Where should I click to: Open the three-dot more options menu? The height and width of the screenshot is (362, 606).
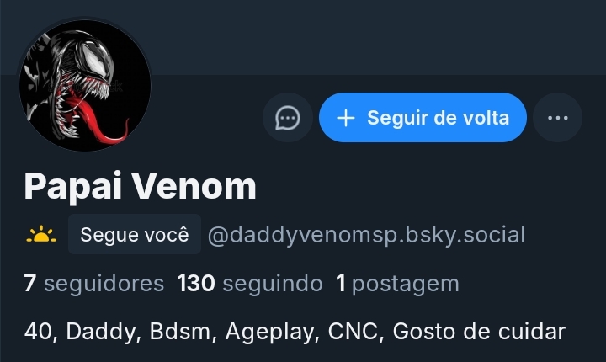click(x=558, y=118)
